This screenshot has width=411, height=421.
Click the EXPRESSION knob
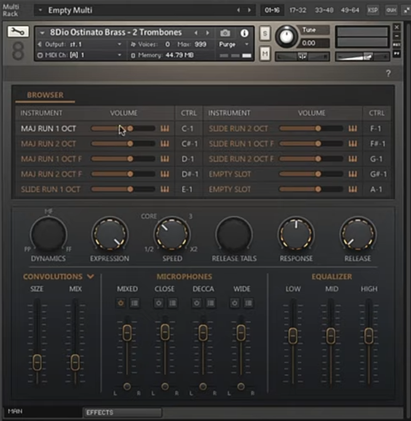110,234
